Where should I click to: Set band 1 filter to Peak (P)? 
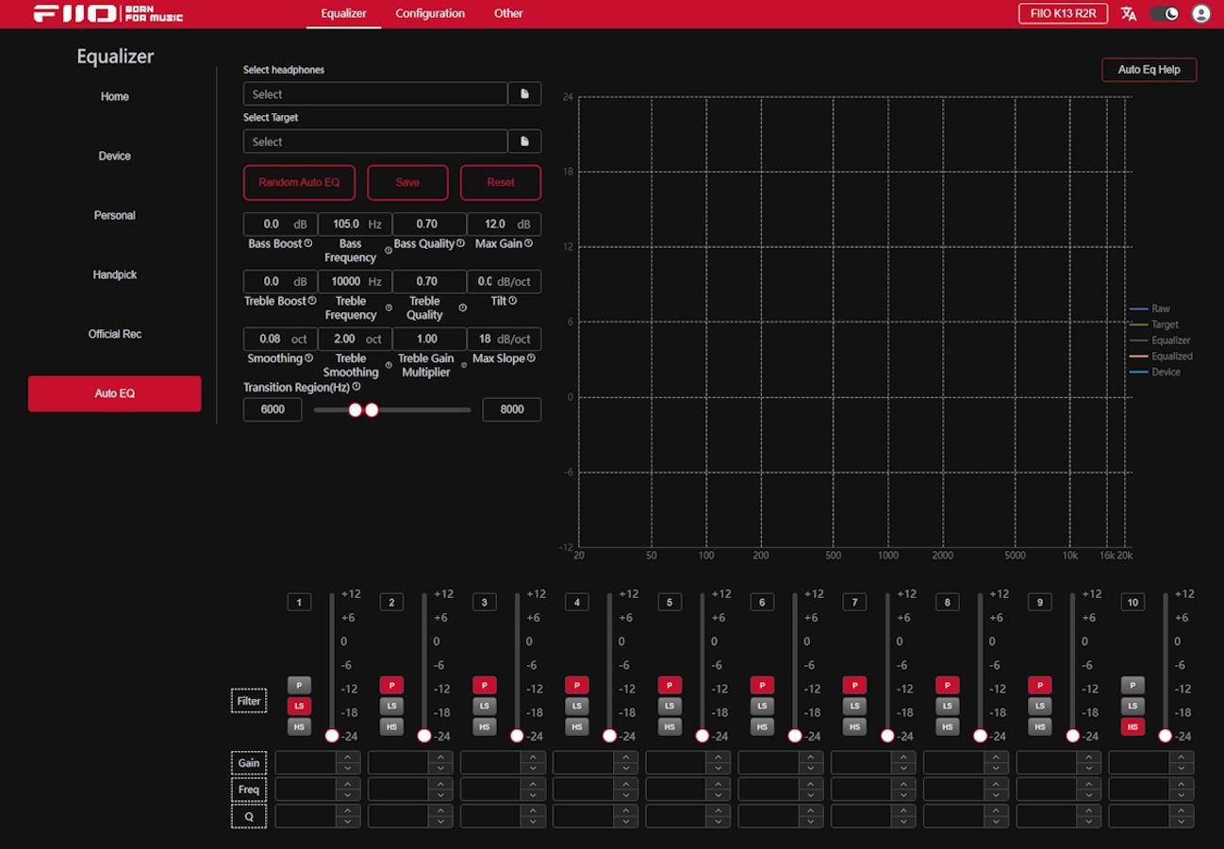coord(299,685)
